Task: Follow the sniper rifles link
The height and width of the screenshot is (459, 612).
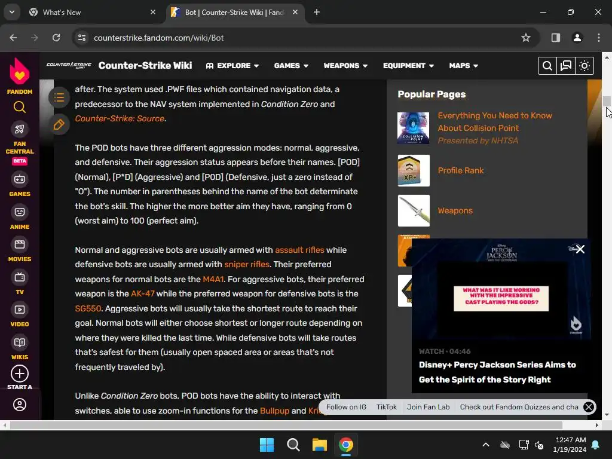Action: click(247, 265)
